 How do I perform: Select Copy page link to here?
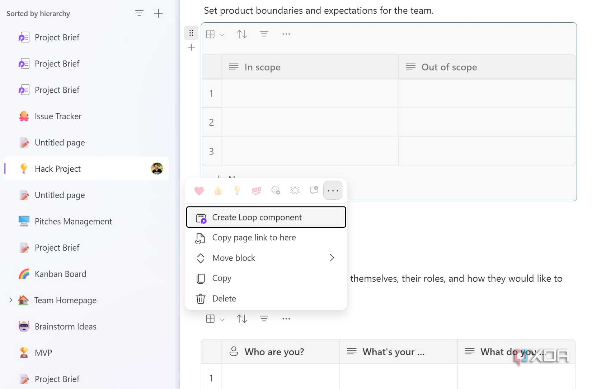tap(254, 237)
